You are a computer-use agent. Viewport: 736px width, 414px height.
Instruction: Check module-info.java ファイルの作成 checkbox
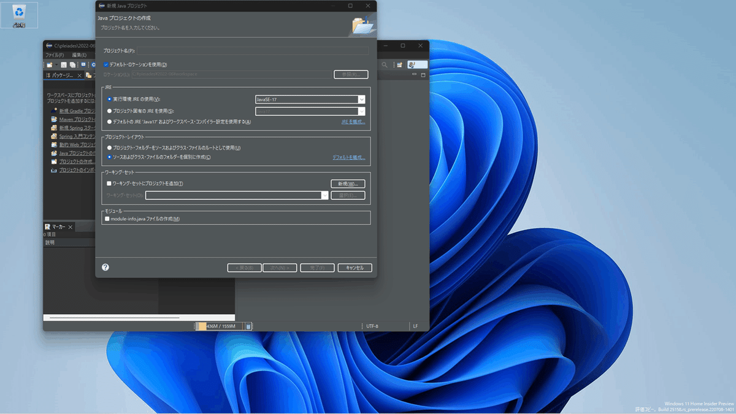point(107,219)
